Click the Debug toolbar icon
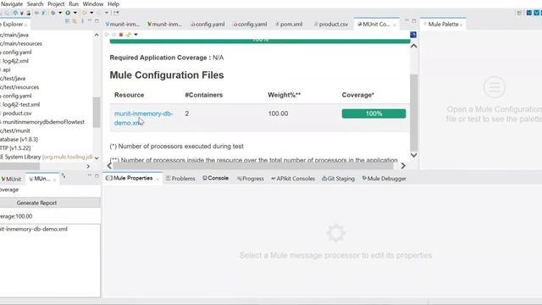 point(53,13)
